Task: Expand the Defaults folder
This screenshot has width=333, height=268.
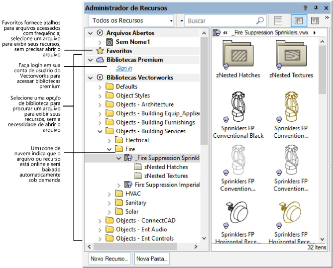Action: (100, 87)
